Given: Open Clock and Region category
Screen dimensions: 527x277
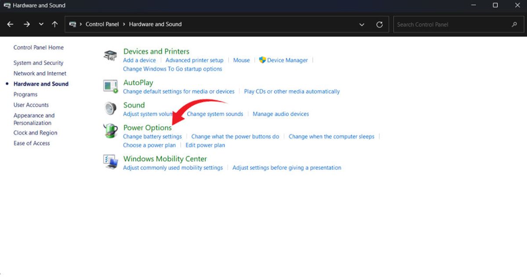Looking at the screenshot, I should point(35,133).
